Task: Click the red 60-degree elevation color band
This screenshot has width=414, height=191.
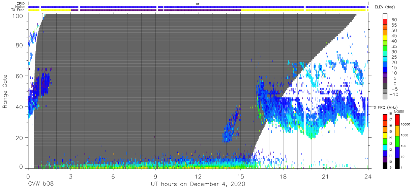Action: click(x=386, y=22)
